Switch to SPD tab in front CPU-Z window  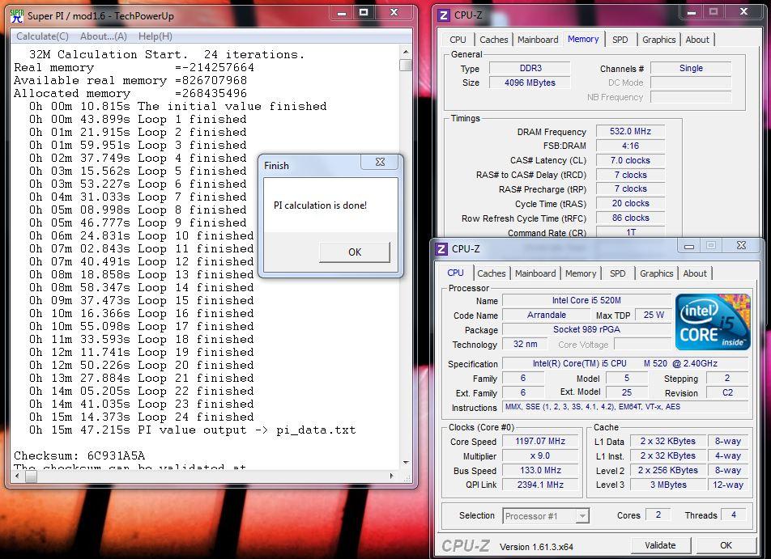(x=618, y=273)
